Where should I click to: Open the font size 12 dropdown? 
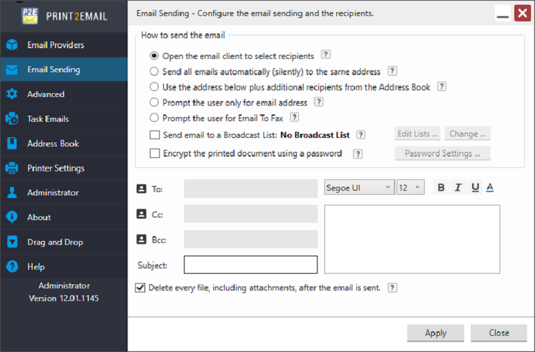[x=411, y=187]
